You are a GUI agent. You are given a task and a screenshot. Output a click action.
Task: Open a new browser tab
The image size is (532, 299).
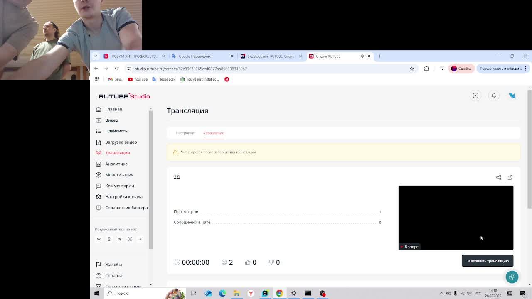pyautogui.click(x=379, y=56)
